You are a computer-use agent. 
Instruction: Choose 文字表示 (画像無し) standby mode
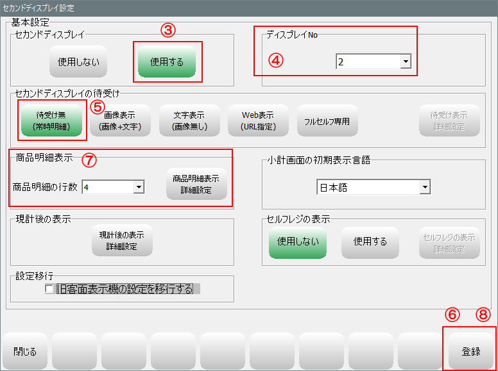point(189,120)
